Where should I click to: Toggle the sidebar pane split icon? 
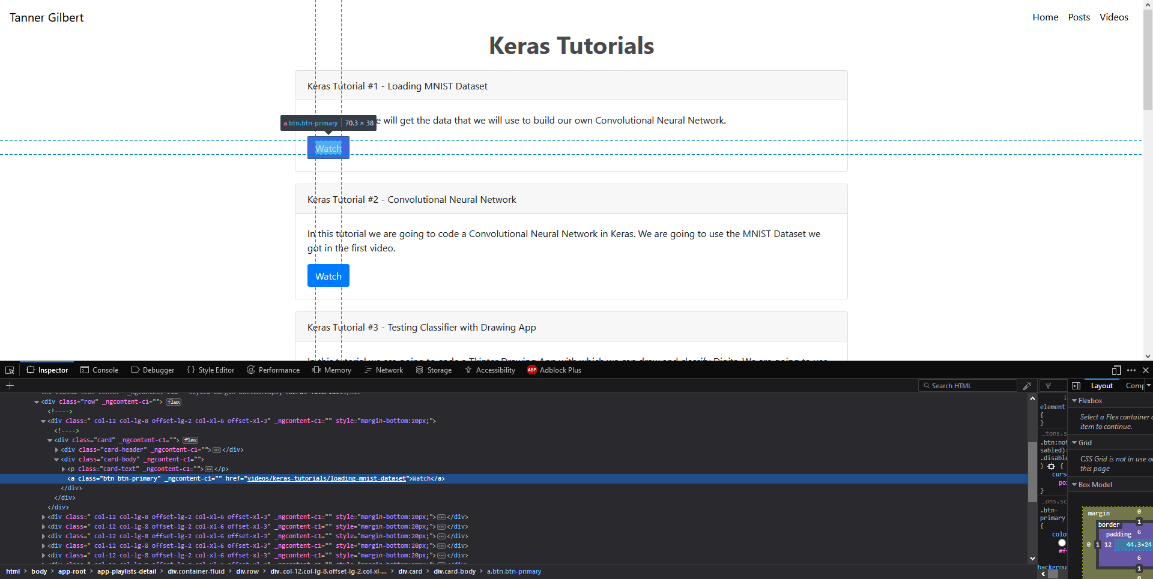(x=1076, y=386)
